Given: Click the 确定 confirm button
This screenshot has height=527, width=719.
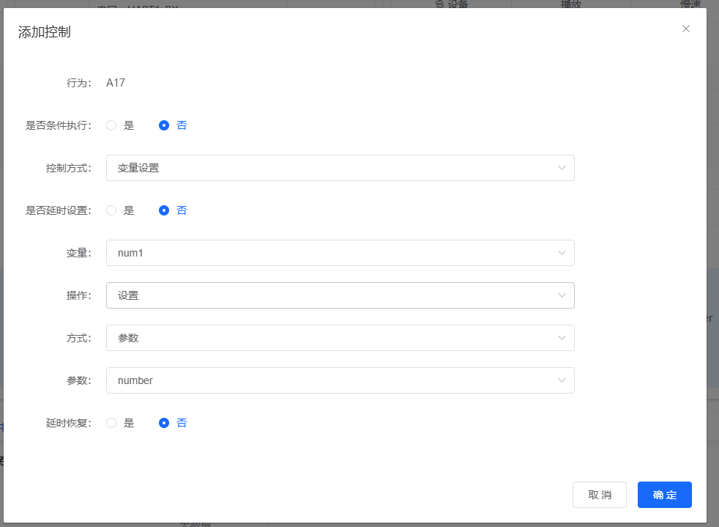Looking at the screenshot, I should [664, 495].
